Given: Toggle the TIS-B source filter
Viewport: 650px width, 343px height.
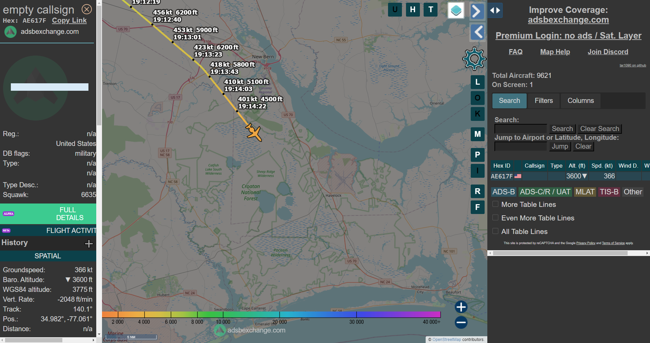Looking at the screenshot, I should [x=609, y=192].
